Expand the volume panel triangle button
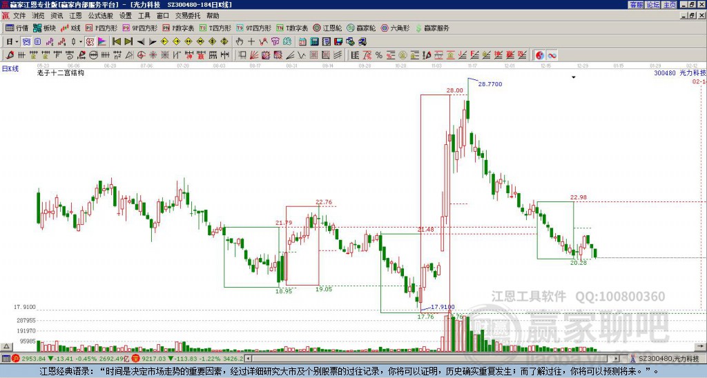Image resolution: width=707 pixels, height=378 pixels. pyautogui.click(x=6, y=346)
